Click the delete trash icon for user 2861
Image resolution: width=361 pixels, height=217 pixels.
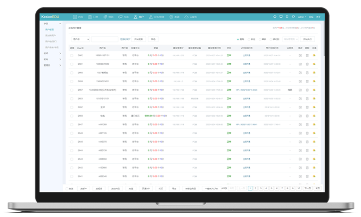(307, 64)
